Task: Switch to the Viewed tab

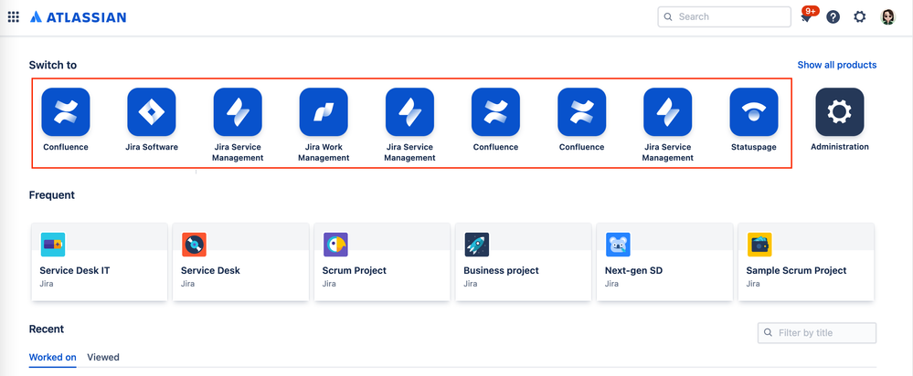Action: [103, 358]
